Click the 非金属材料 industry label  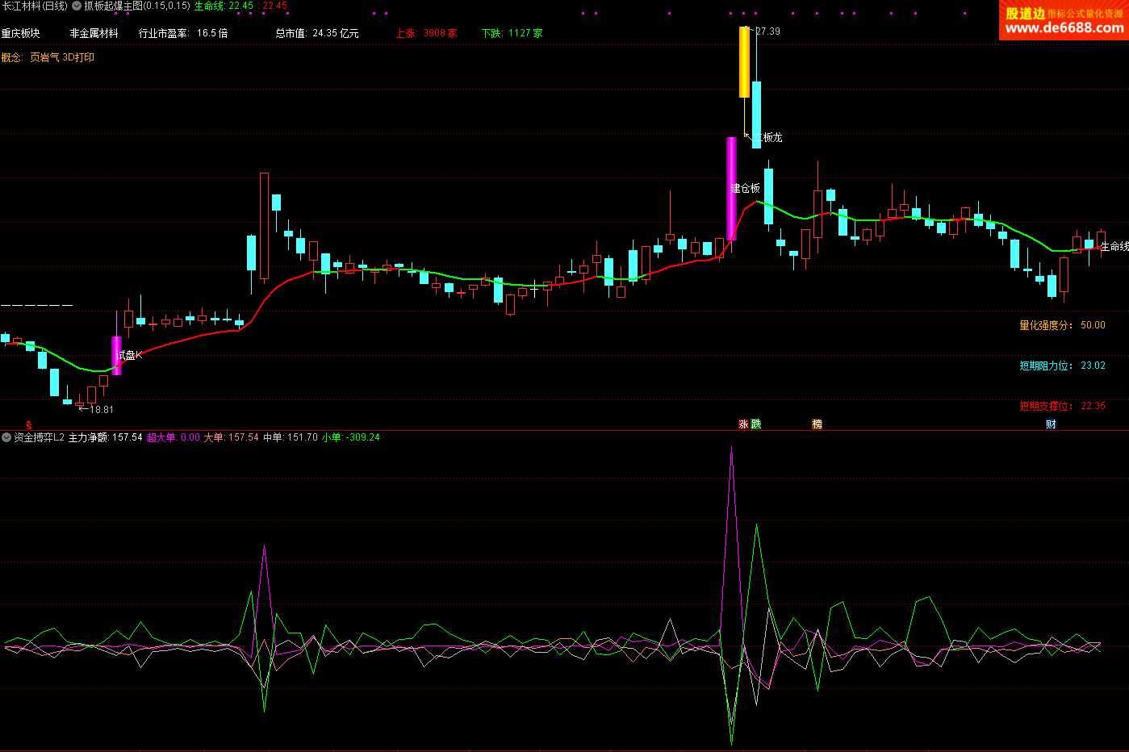tap(94, 33)
